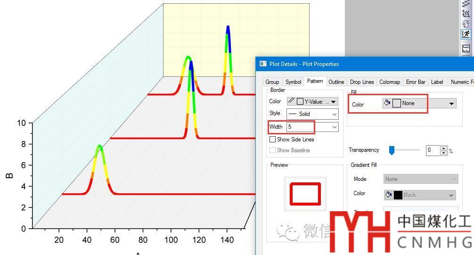Switch to the Label tab
This screenshot has width=474, height=255.
(437, 82)
